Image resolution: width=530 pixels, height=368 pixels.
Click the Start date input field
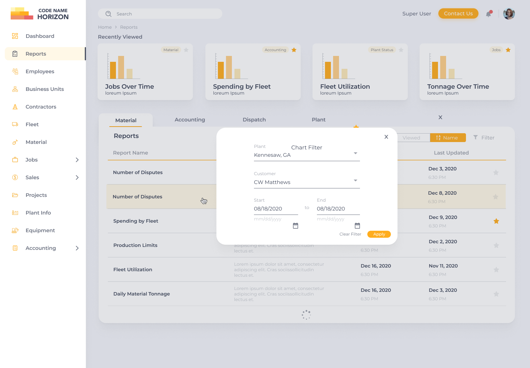(x=276, y=209)
